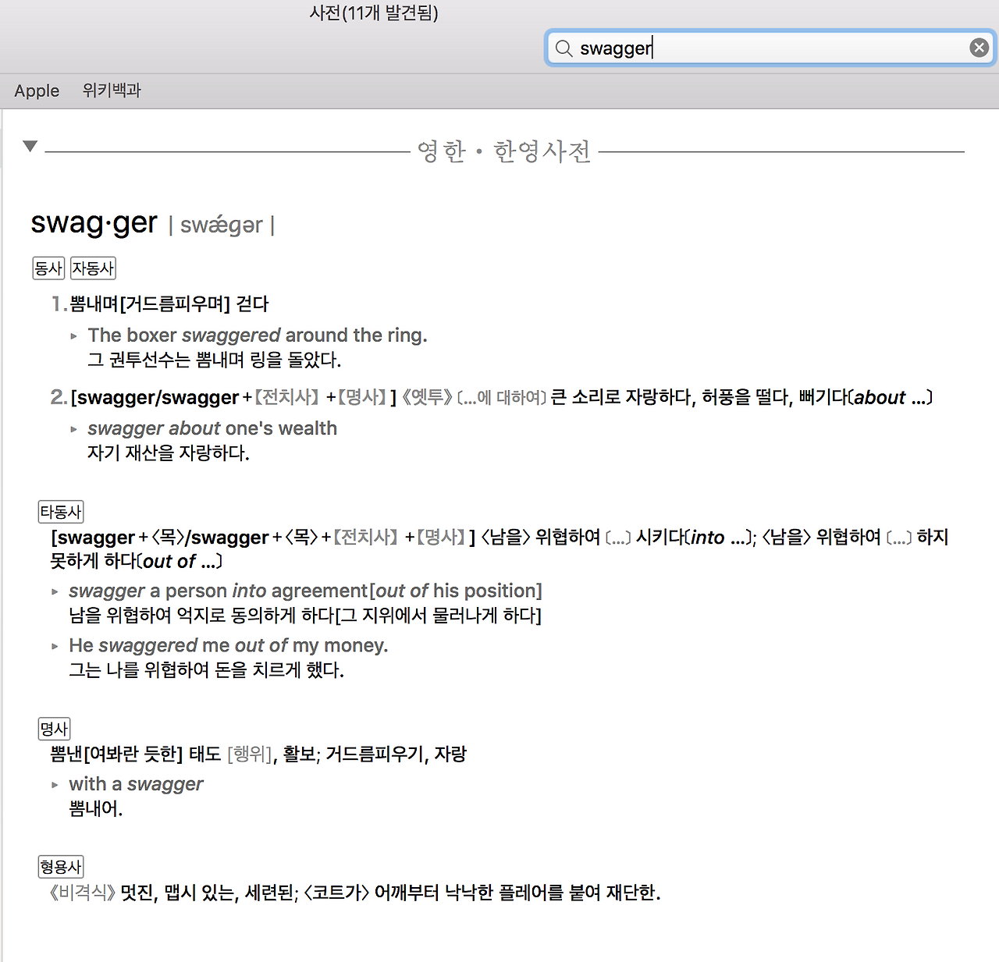Click the 타동사 section badge

coord(59,512)
